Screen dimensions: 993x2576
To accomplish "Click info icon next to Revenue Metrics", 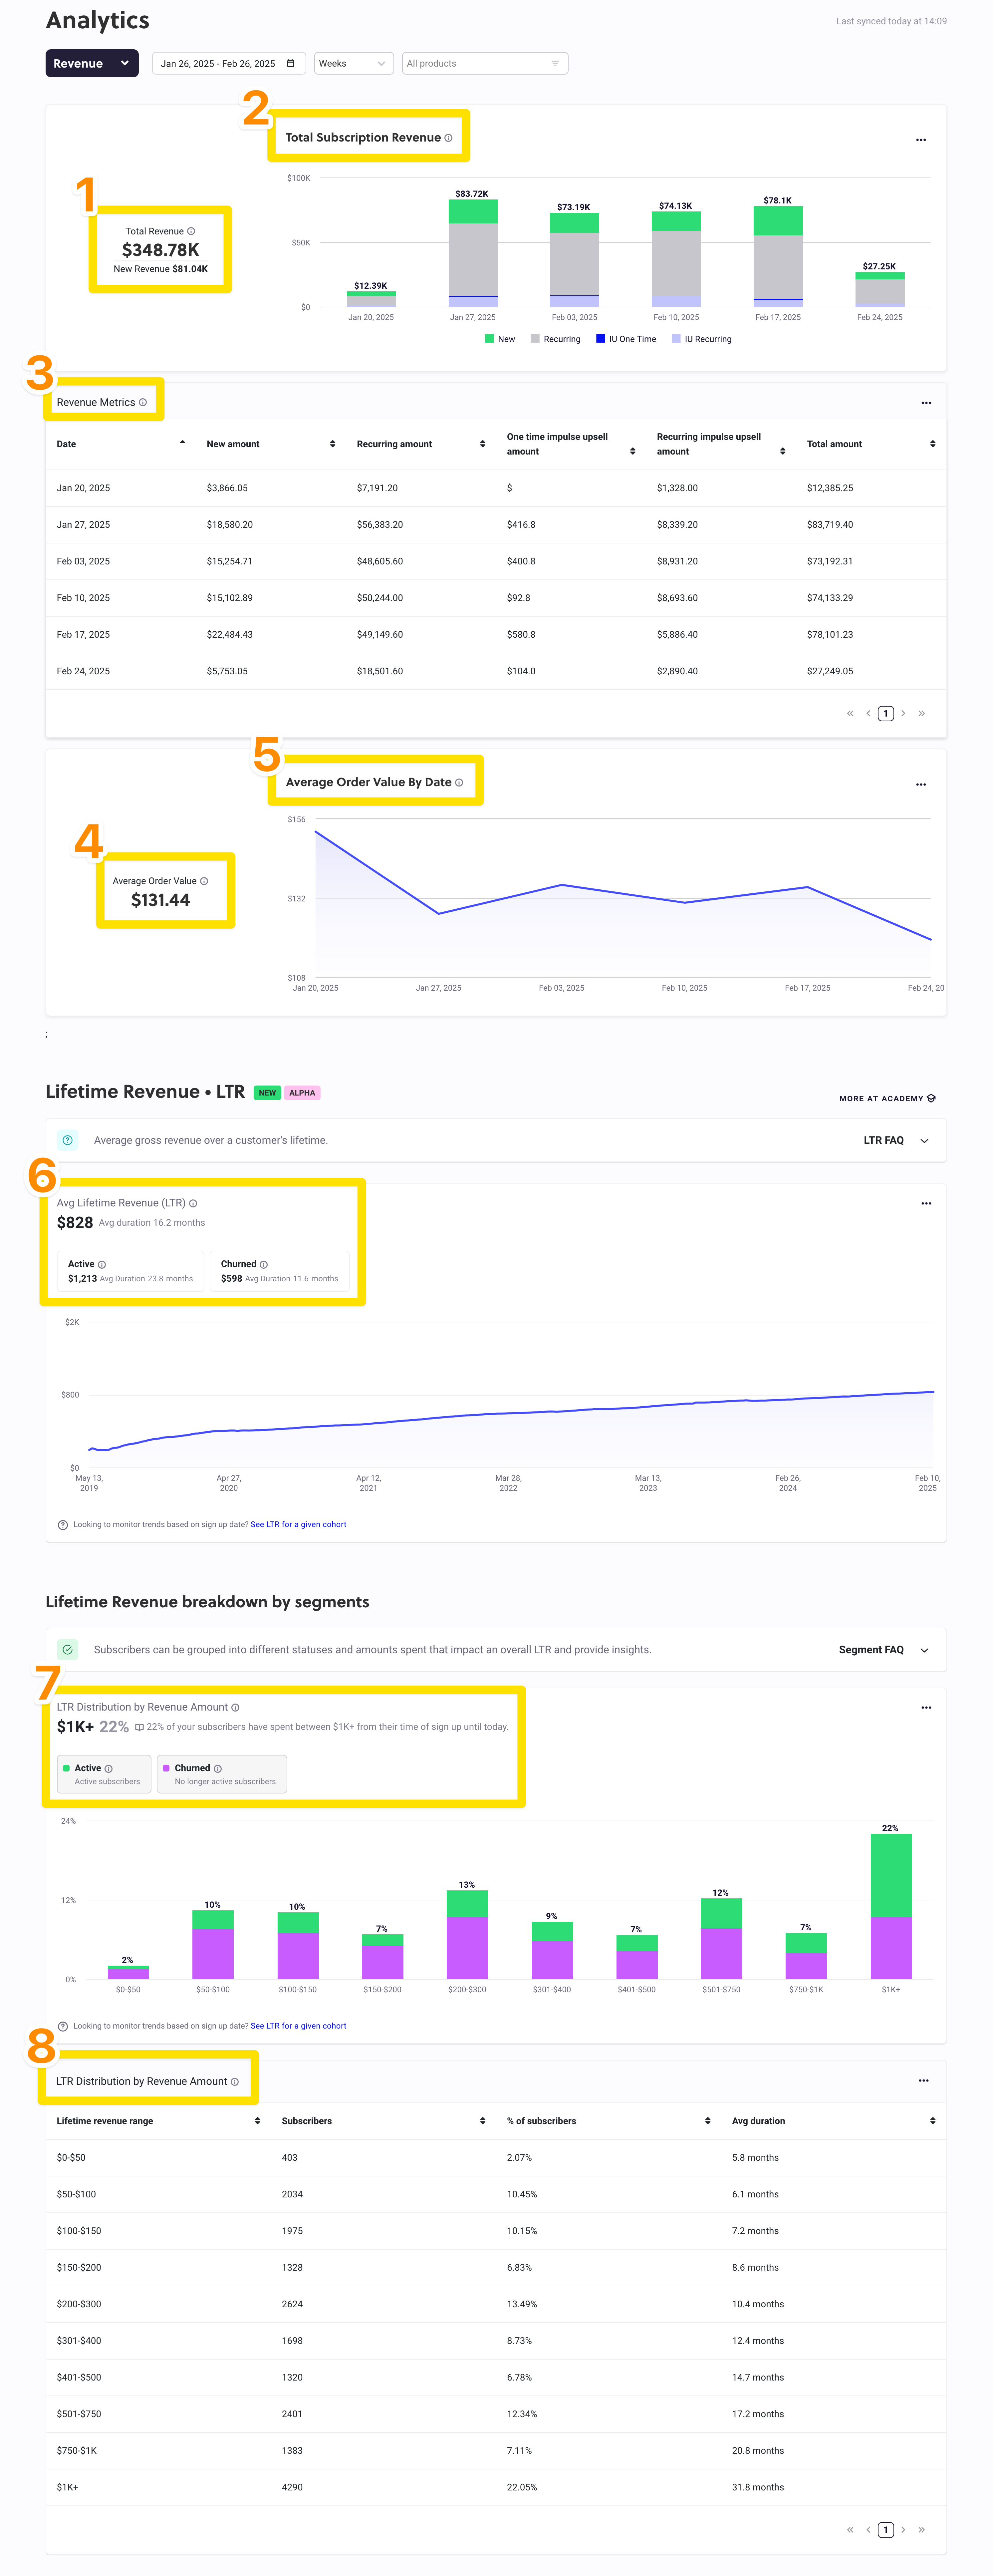I will click(143, 402).
